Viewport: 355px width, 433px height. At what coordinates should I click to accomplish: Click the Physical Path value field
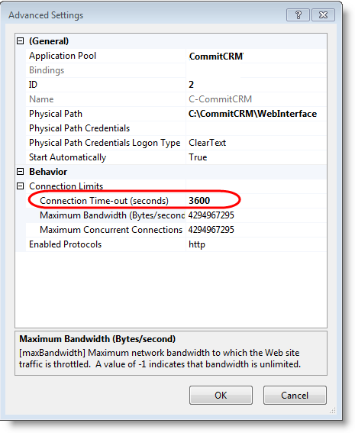pyautogui.click(x=257, y=114)
